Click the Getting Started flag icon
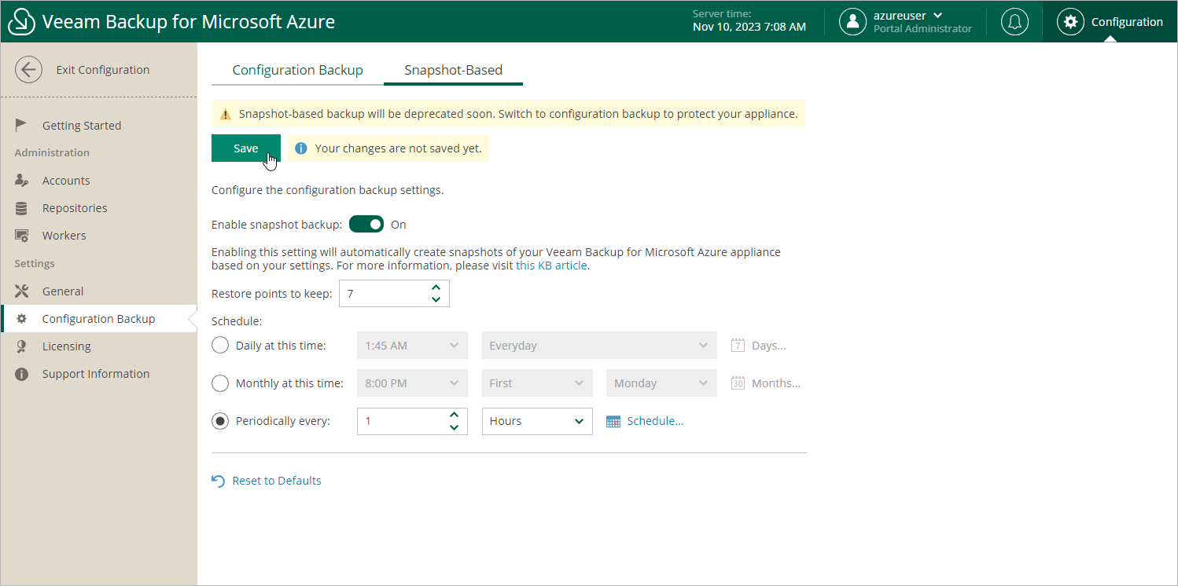 [22, 125]
